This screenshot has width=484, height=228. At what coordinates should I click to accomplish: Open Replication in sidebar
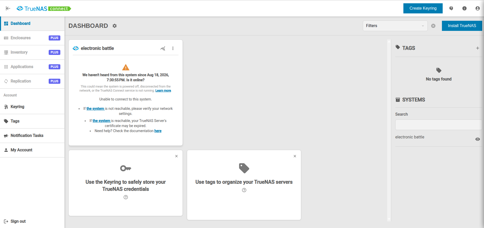(32, 81)
